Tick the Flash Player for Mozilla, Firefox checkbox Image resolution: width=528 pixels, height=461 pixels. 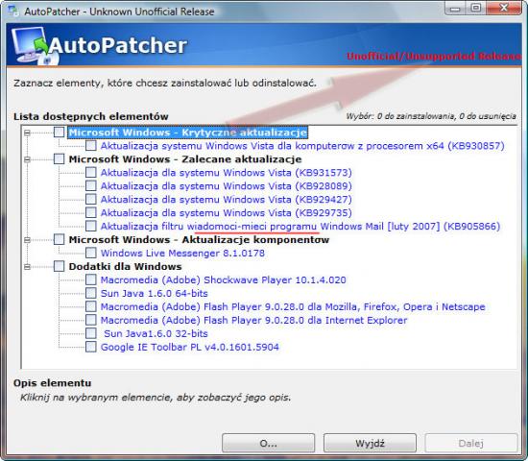[91, 306]
